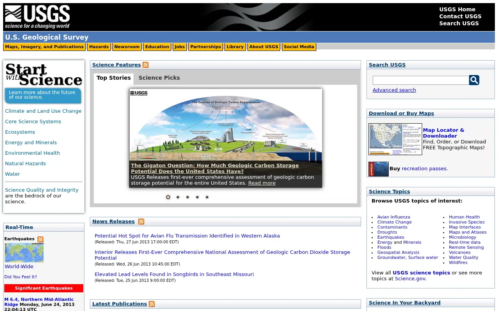This screenshot has width=498, height=311.
Task: Open the Map Locator thumbnail image
Action: [395, 139]
